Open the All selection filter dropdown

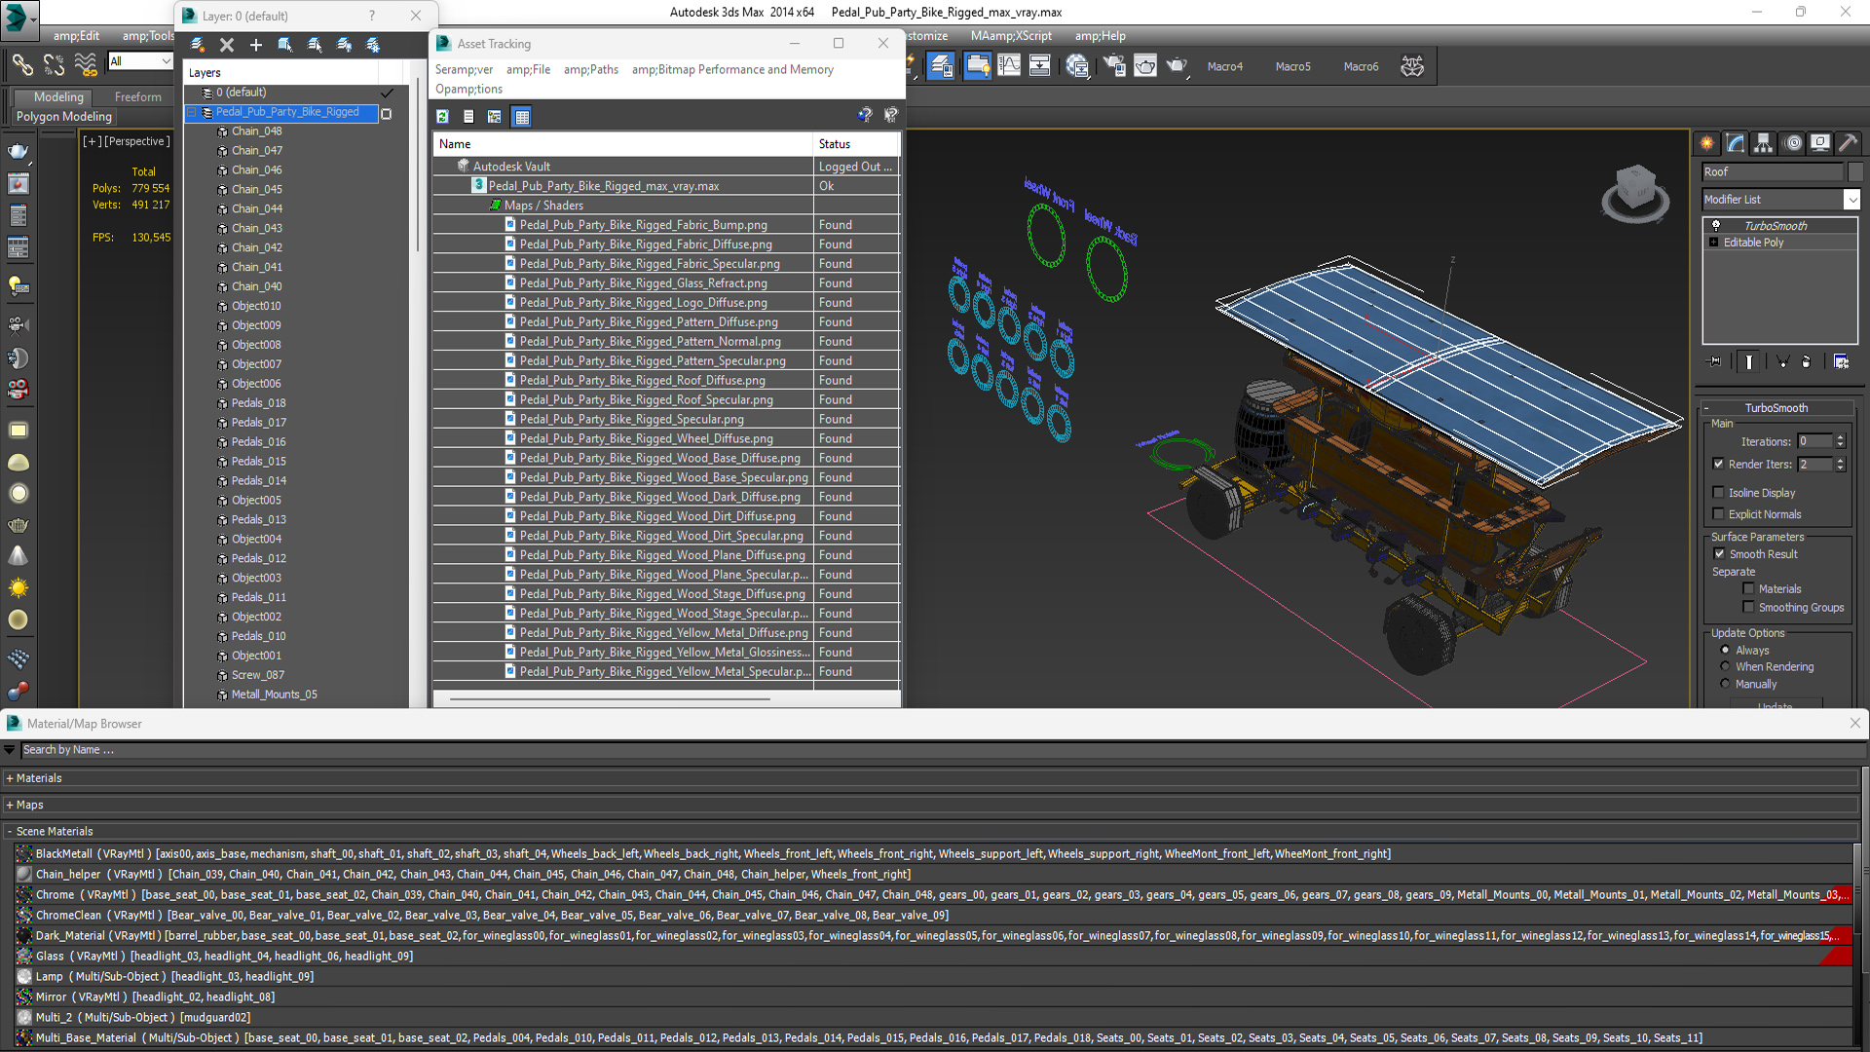pyautogui.click(x=167, y=61)
